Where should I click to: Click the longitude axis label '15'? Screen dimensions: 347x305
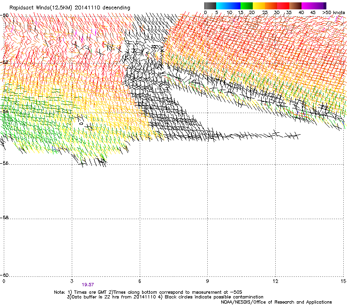343,281
